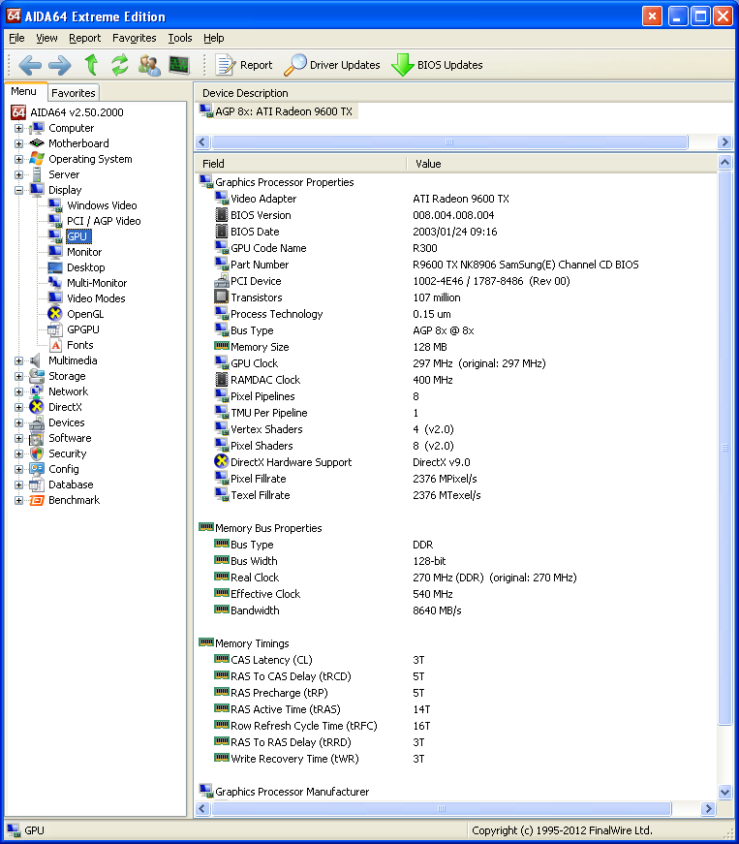Open the system monitor graph icon

tap(179, 65)
